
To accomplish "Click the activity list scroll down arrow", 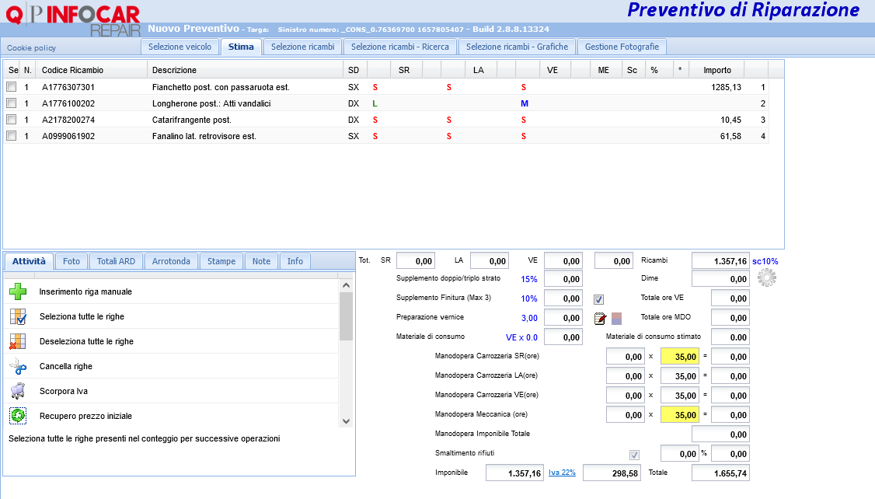I will pyautogui.click(x=346, y=421).
